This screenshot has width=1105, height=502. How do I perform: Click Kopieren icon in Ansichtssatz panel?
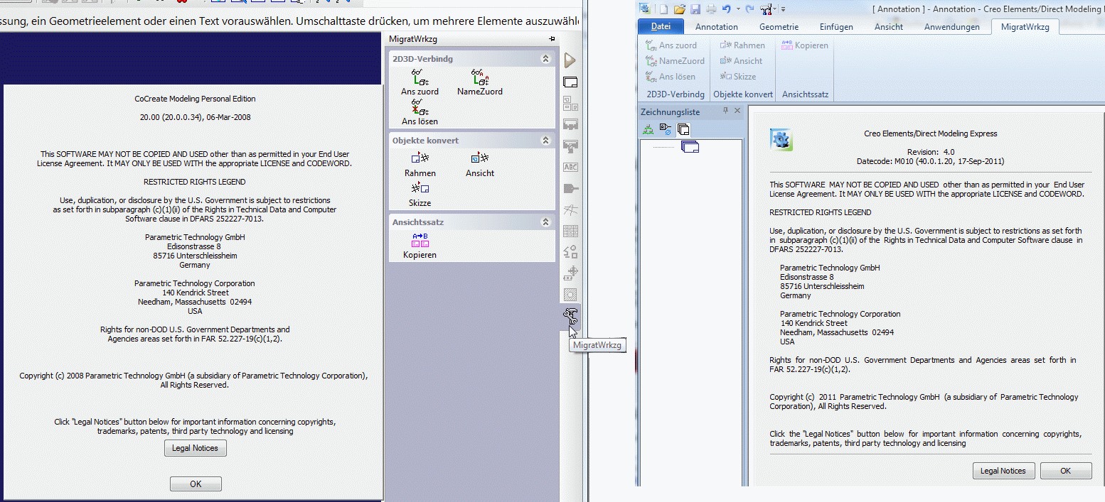tap(420, 240)
